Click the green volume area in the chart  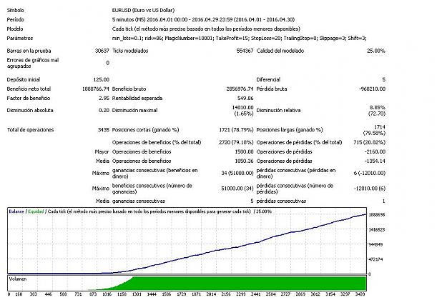pyautogui.click(x=250, y=283)
